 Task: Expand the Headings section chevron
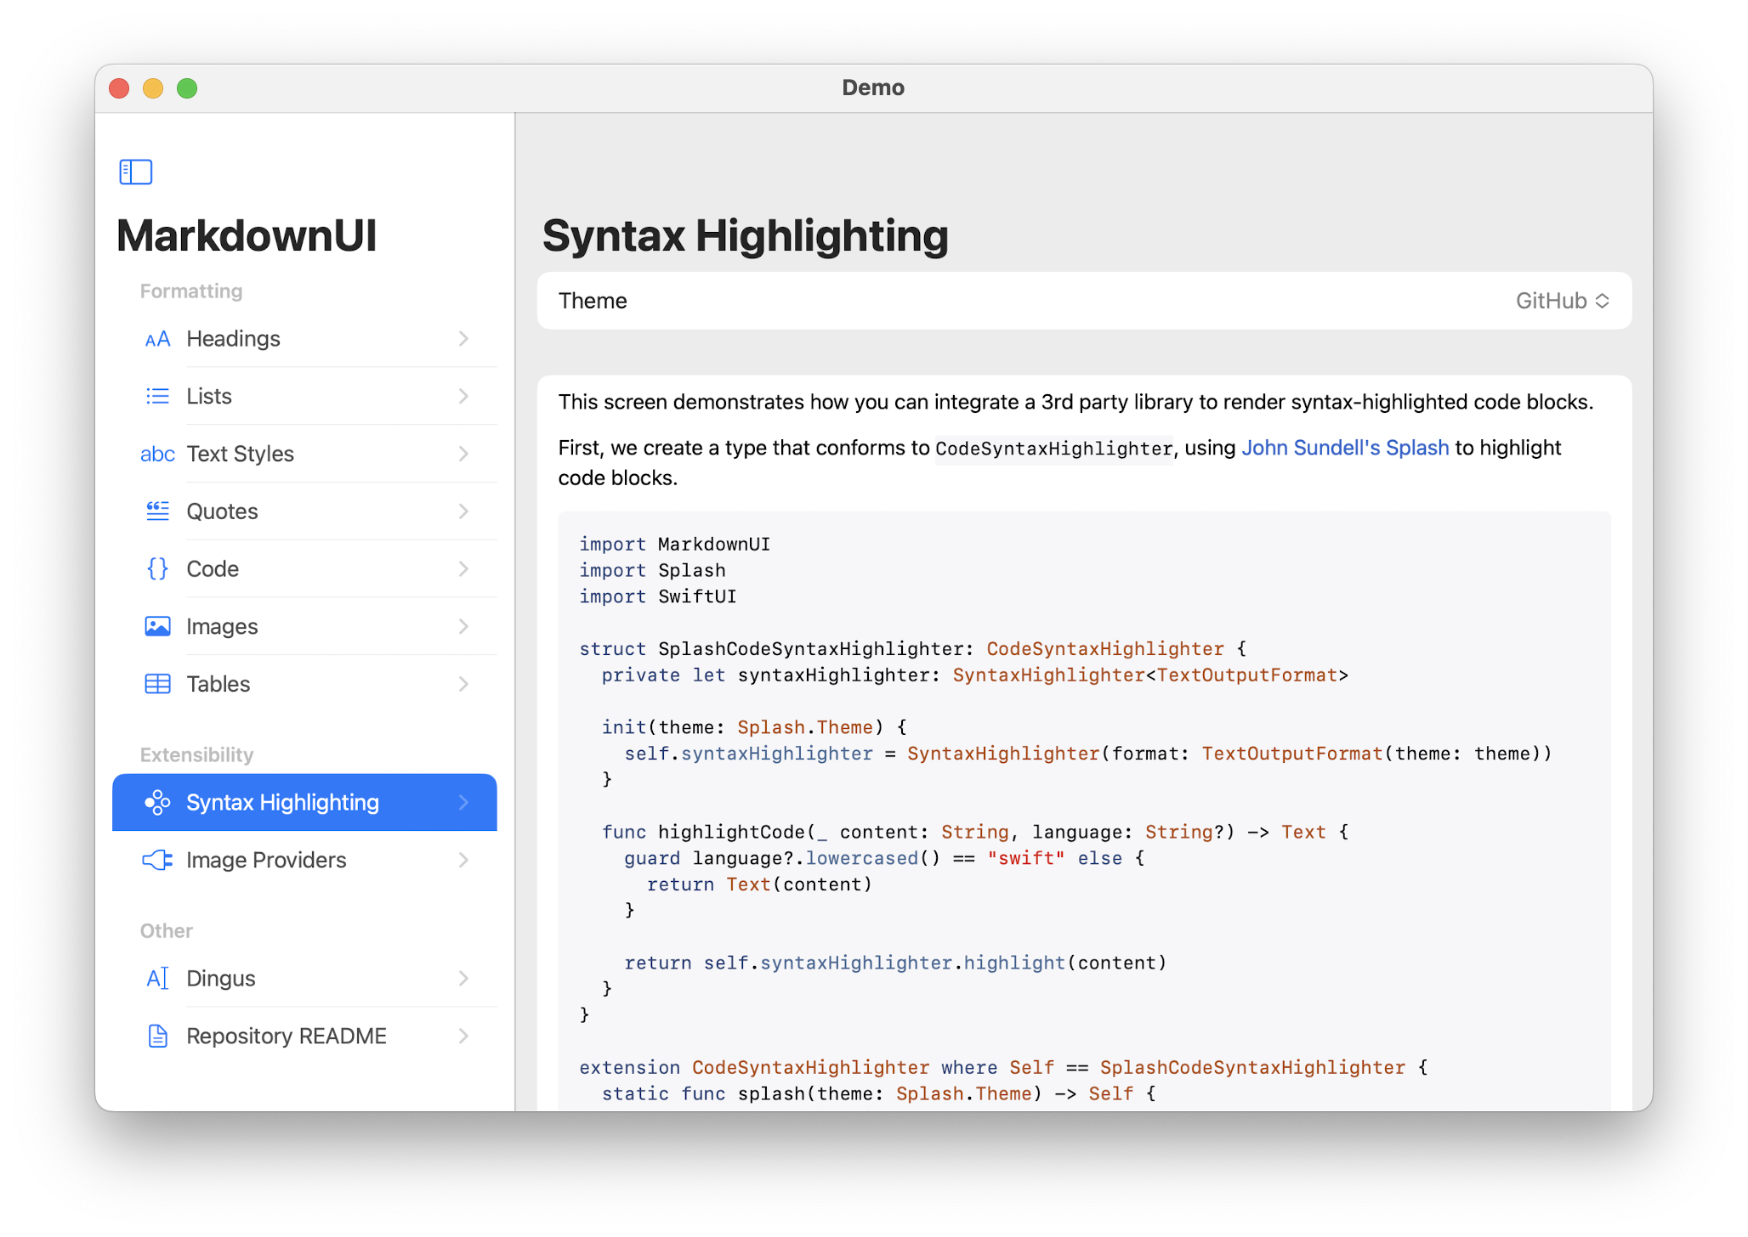coord(463,338)
